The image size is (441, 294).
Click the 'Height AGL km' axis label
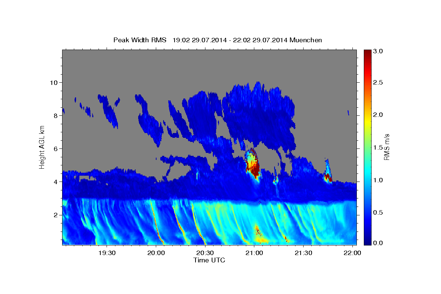42,147
